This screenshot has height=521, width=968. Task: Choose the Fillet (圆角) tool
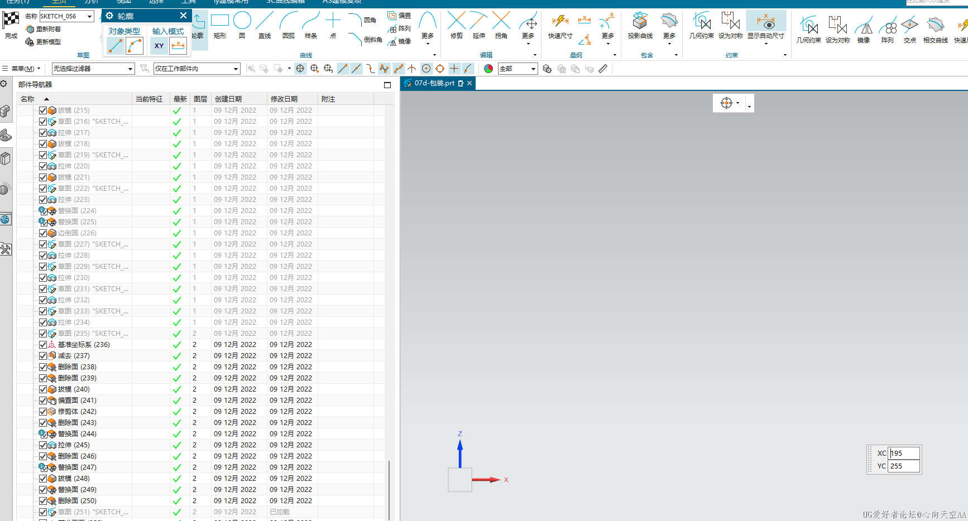point(362,20)
